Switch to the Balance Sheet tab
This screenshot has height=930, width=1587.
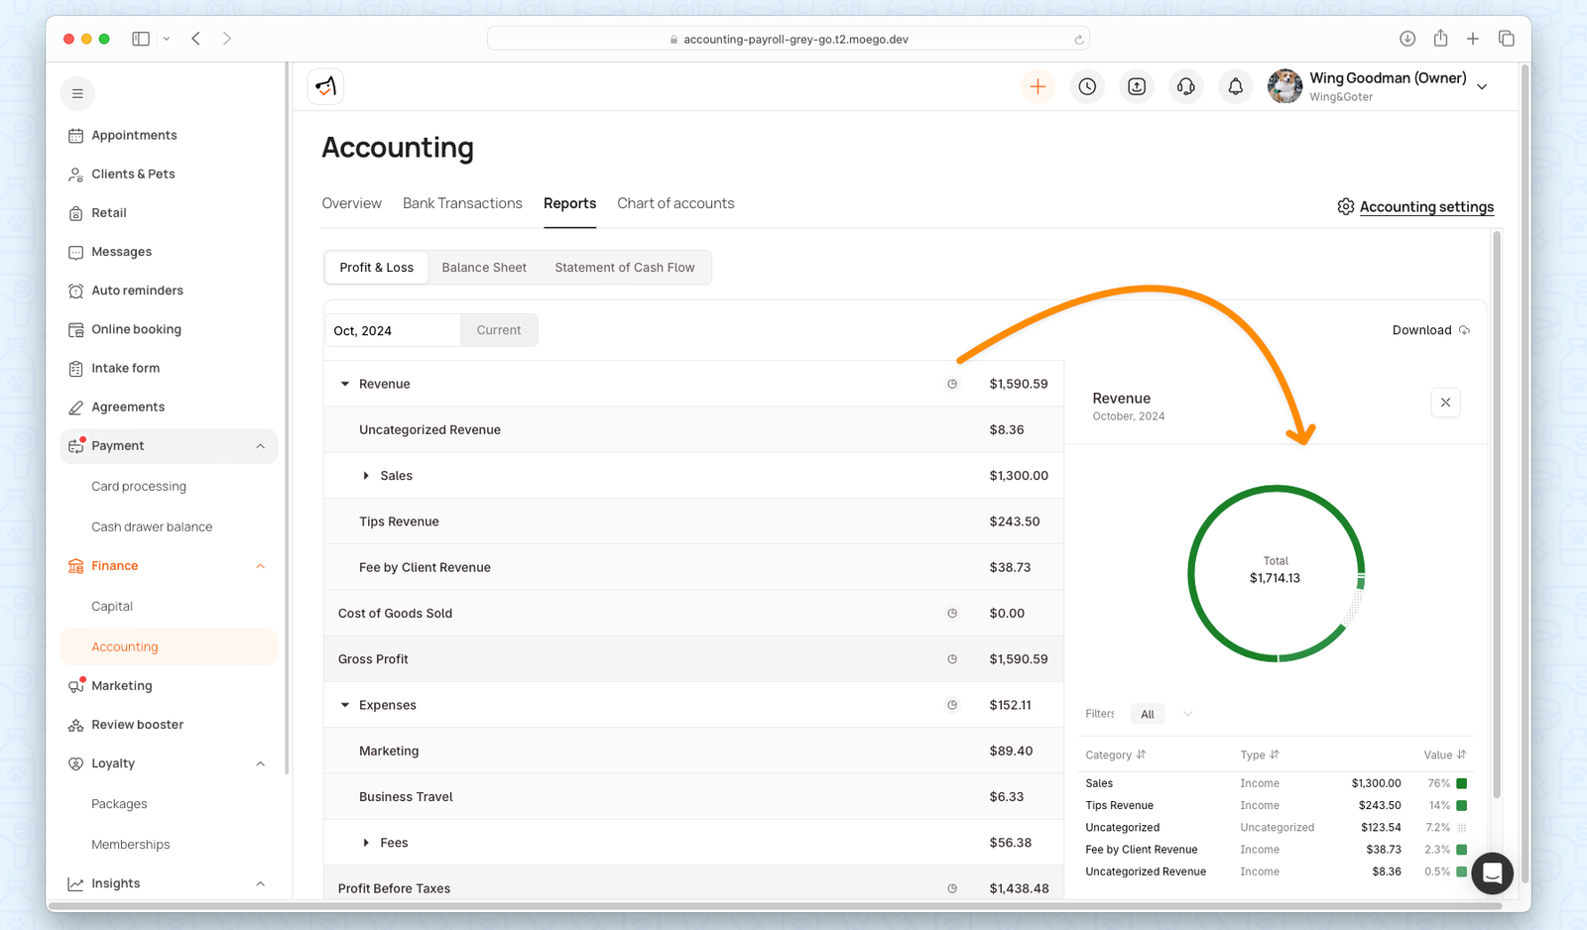(483, 267)
